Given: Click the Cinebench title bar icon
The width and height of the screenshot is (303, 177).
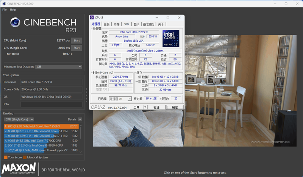Looking at the screenshot, I should point(3,3).
